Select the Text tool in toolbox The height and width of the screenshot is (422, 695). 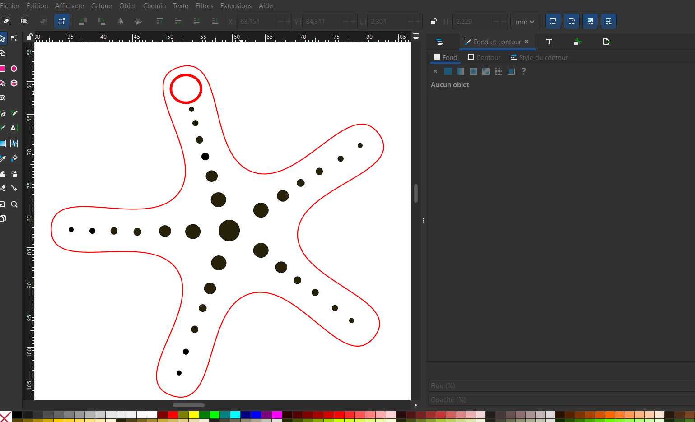point(14,128)
